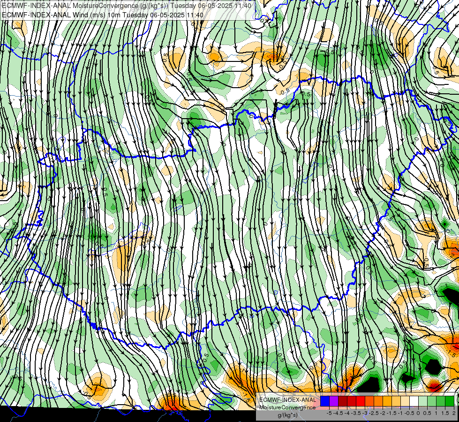Click the purple legend swatch
Screen dimensions: 459x422
334,401
